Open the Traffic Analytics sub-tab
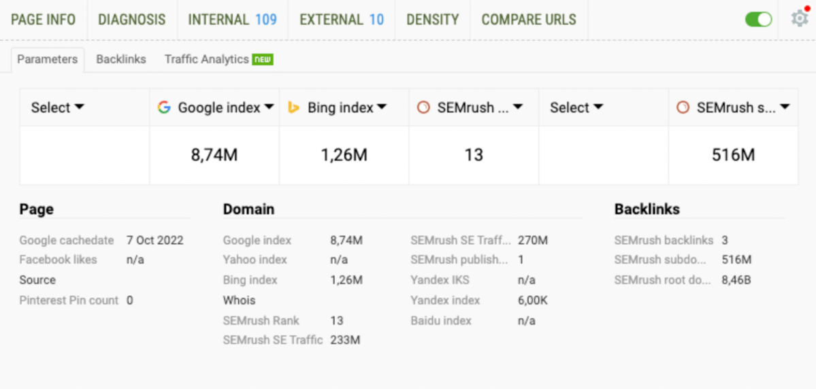Viewport: 816px width, 389px height. tap(207, 59)
